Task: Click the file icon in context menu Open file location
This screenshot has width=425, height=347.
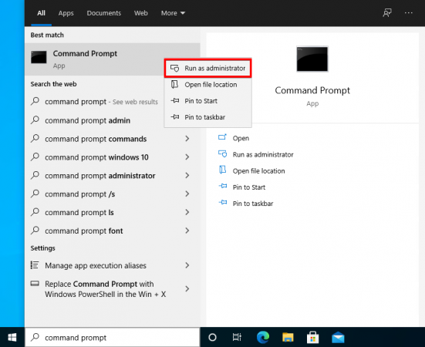Action: (175, 84)
